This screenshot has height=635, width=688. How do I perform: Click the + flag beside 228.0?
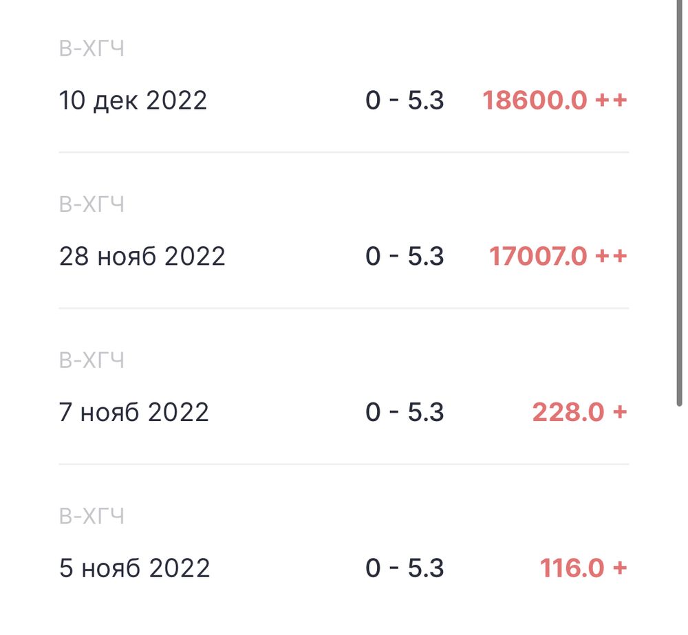tap(620, 412)
